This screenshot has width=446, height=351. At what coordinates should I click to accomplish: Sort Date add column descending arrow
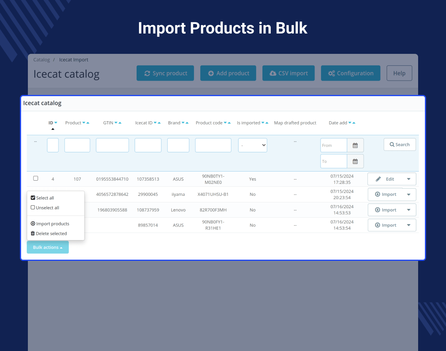coord(350,123)
